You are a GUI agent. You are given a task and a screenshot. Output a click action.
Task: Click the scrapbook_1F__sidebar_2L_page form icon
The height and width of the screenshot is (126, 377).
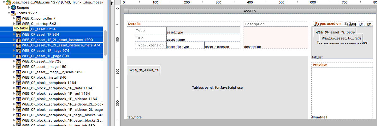click(18, 110)
